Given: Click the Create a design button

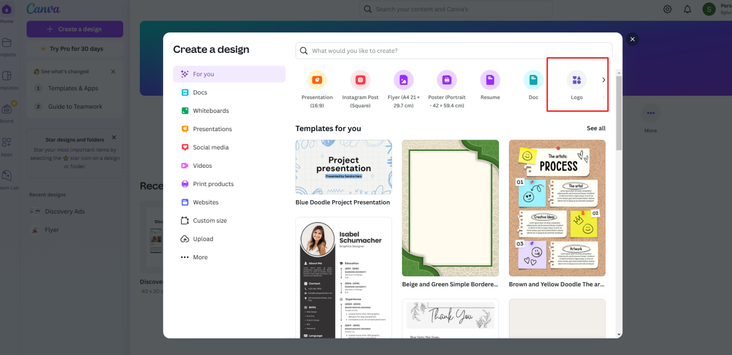Looking at the screenshot, I should (x=74, y=29).
